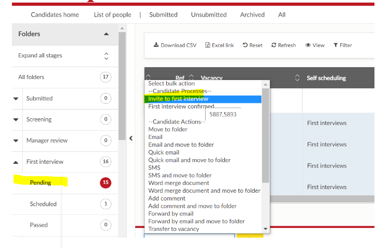Screen dimensions: 390x248
Task: Open the Filter funnel option
Action: tap(336, 45)
